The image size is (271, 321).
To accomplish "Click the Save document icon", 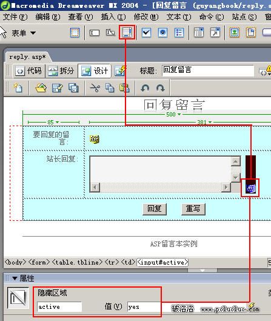I will [x=57, y=88].
